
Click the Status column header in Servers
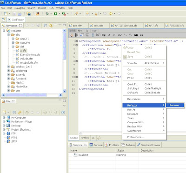(127, 151)
